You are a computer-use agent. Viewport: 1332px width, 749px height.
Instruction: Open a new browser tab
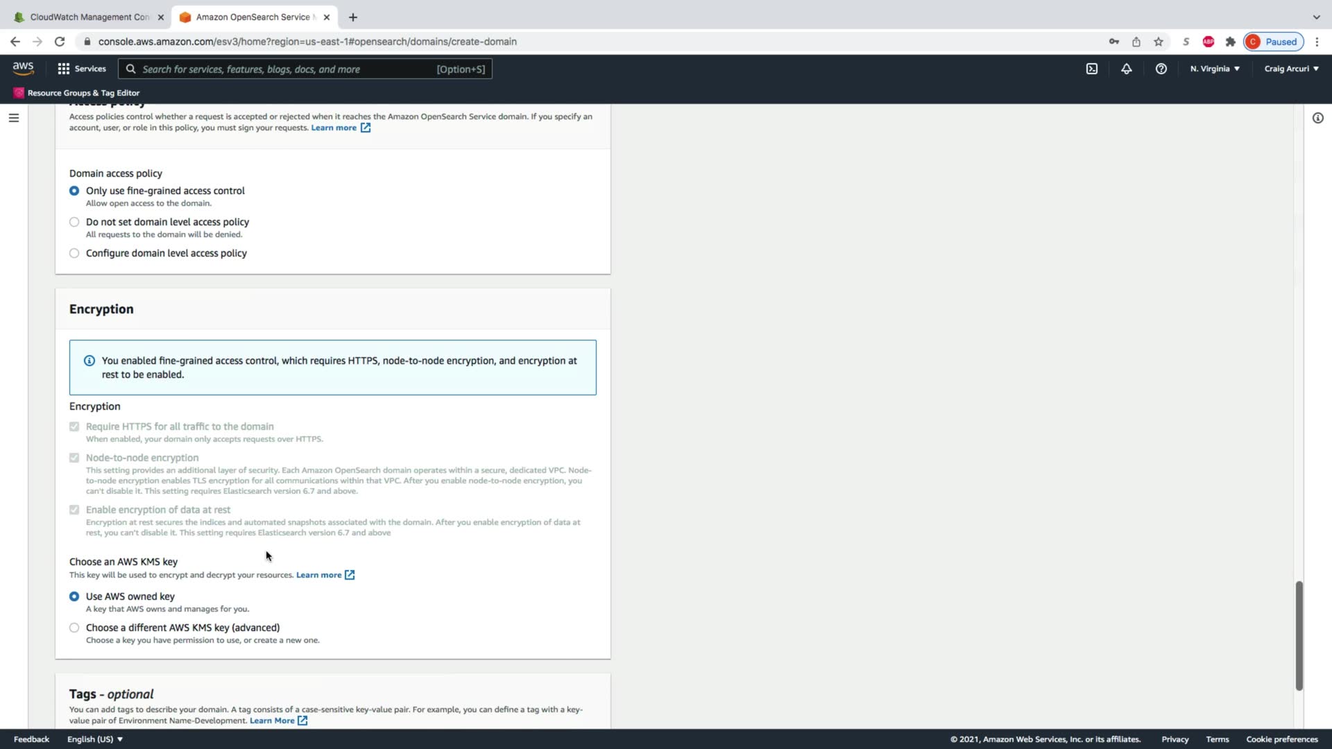(353, 17)
